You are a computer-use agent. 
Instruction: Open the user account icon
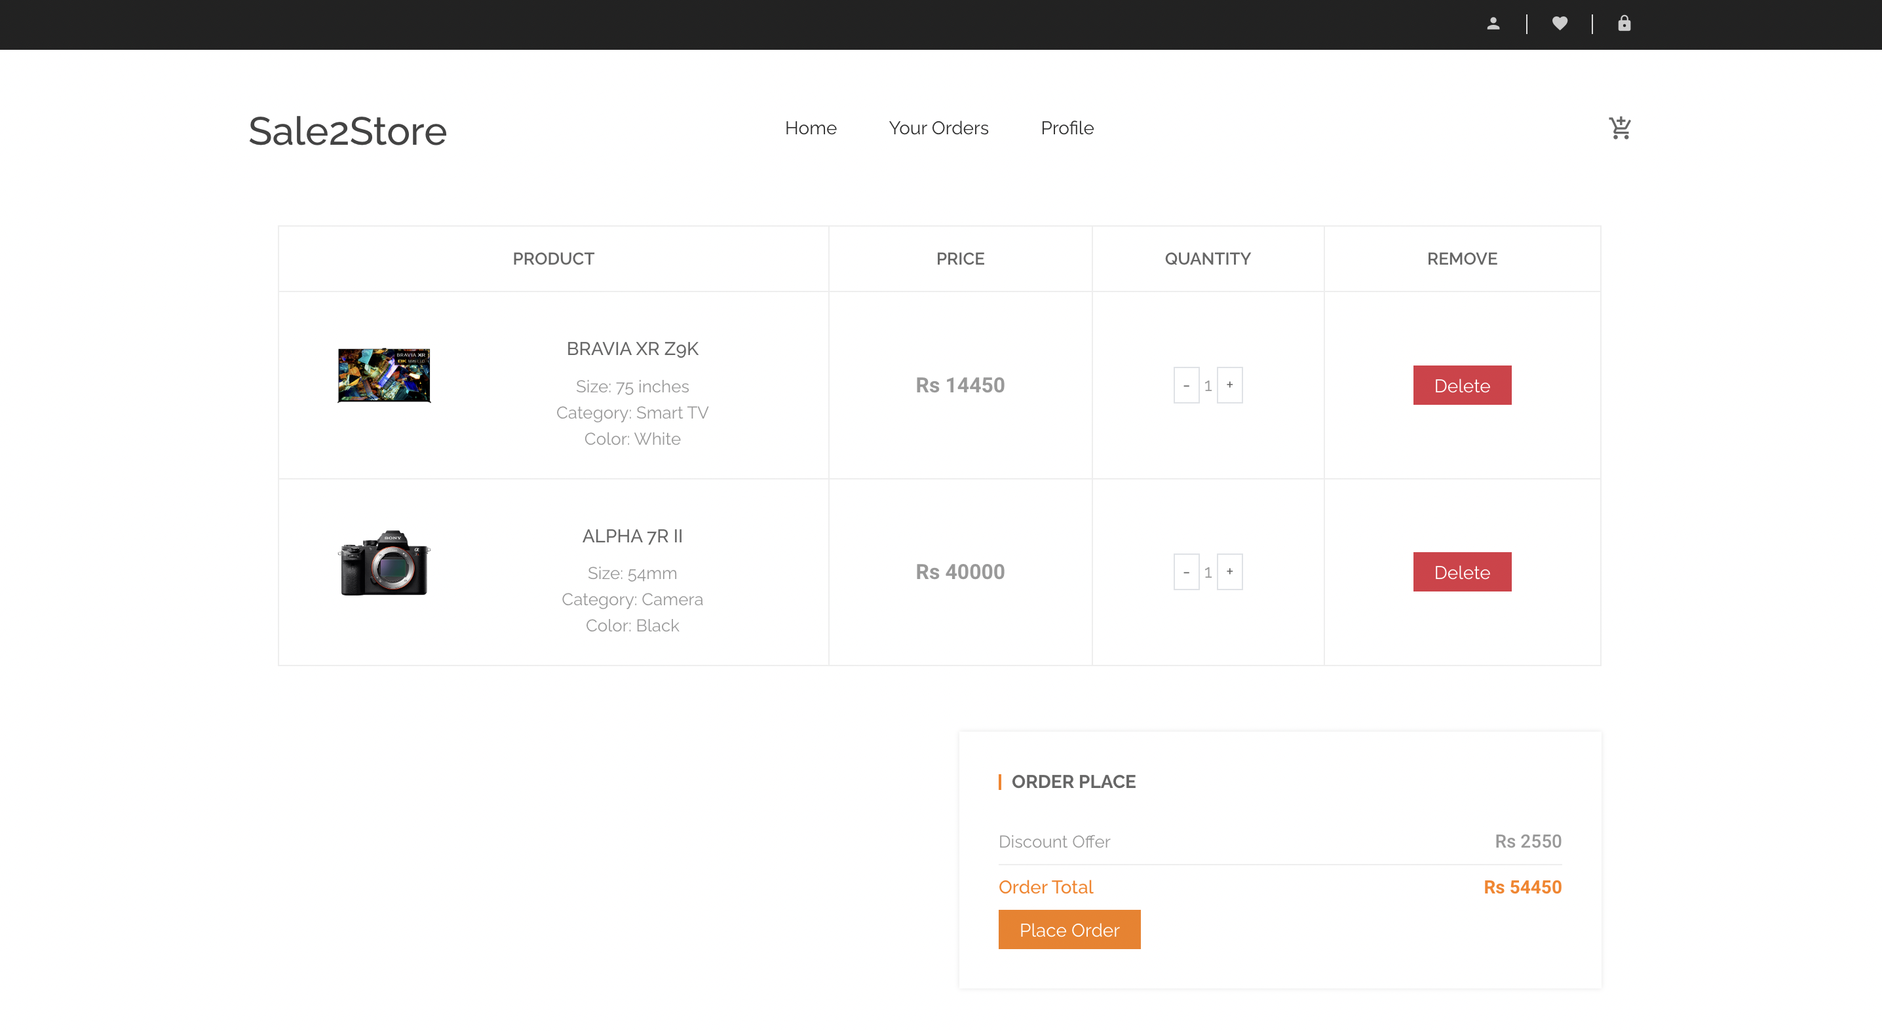point(1493,24)
